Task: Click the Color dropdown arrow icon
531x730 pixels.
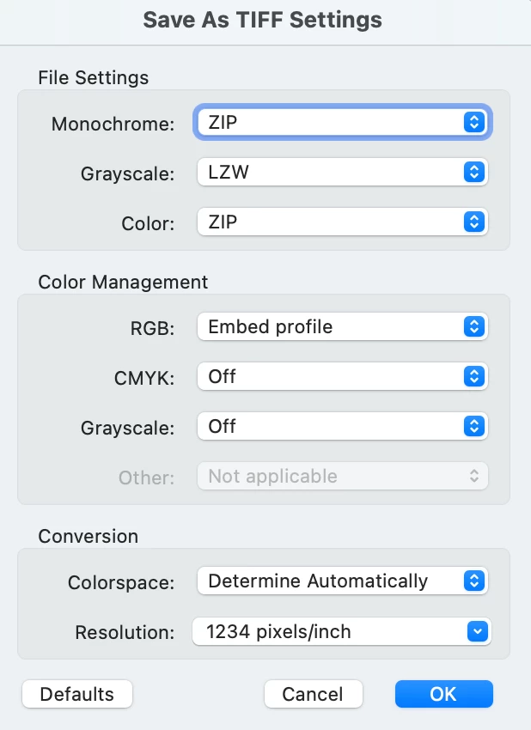Action: click(474, 222)
